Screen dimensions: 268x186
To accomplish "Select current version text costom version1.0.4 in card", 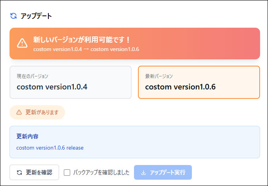I will [x=52, y=87].
